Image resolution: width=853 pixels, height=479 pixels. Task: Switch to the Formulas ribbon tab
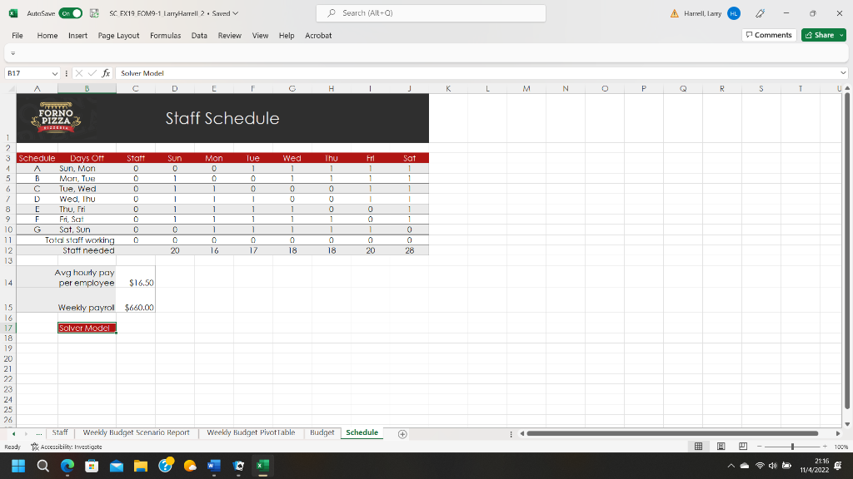[165, 35]
